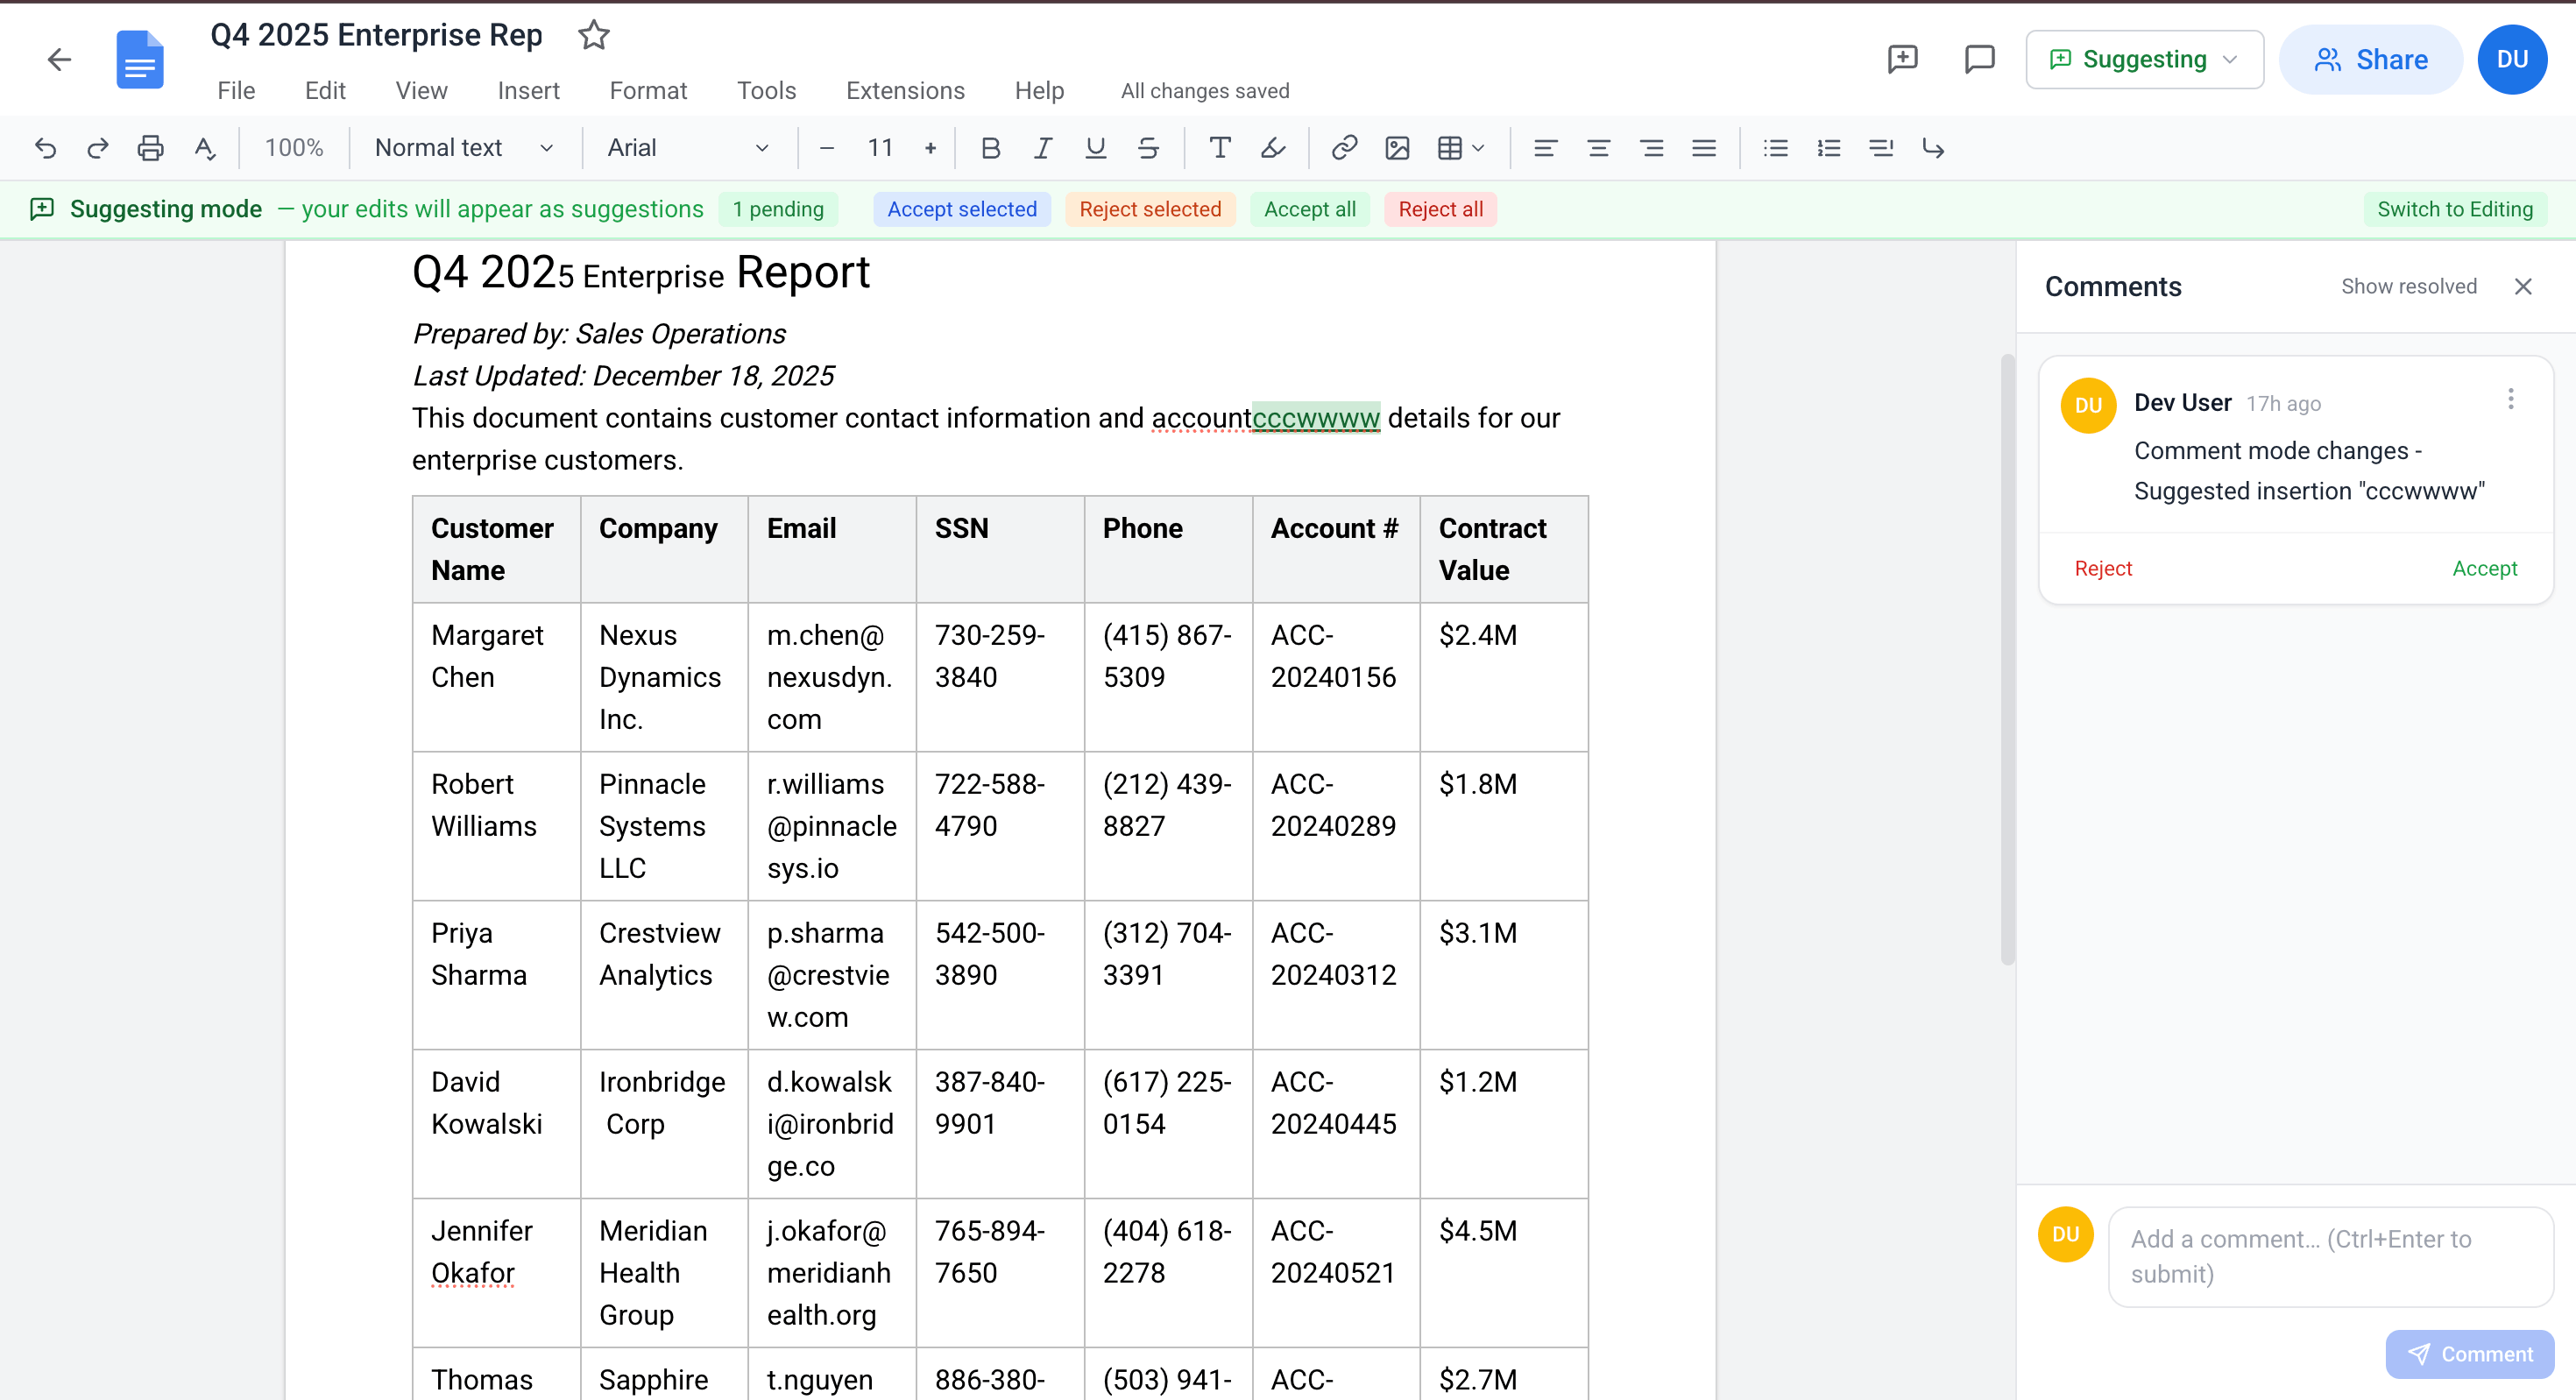
Task: Click the Share button
Action: point(2370,59)
